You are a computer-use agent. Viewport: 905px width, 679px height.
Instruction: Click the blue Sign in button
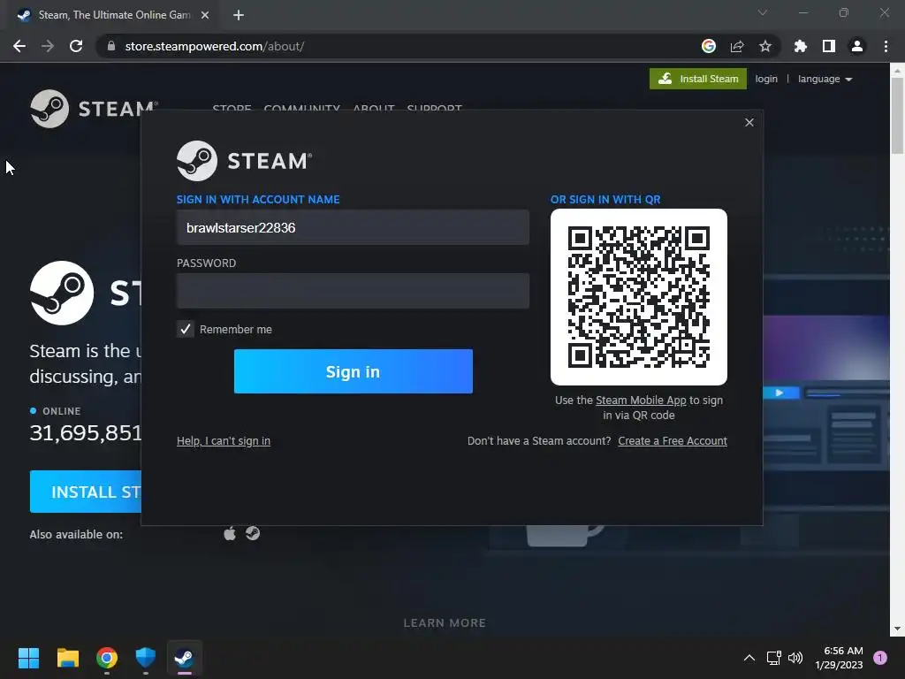point(354,371)
